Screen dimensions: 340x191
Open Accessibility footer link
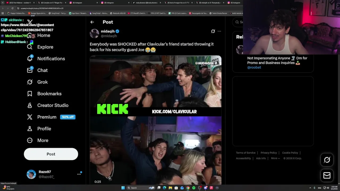point(243,158)
